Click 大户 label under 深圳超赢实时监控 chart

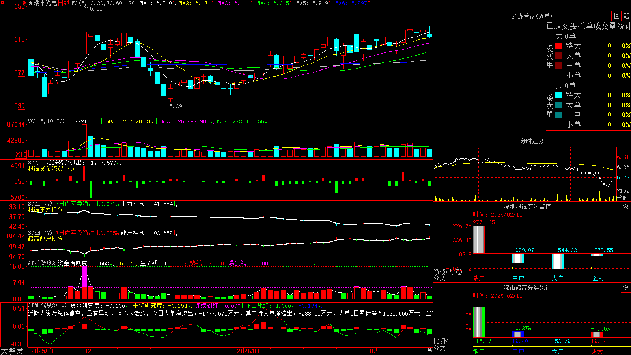(x=558, y=278)
